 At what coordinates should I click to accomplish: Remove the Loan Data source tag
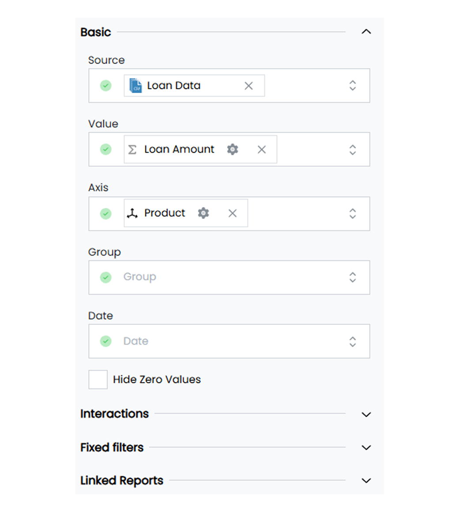(249, 86)
